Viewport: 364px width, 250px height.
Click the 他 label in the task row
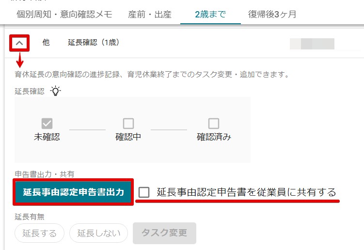click(x=46, y=42)
